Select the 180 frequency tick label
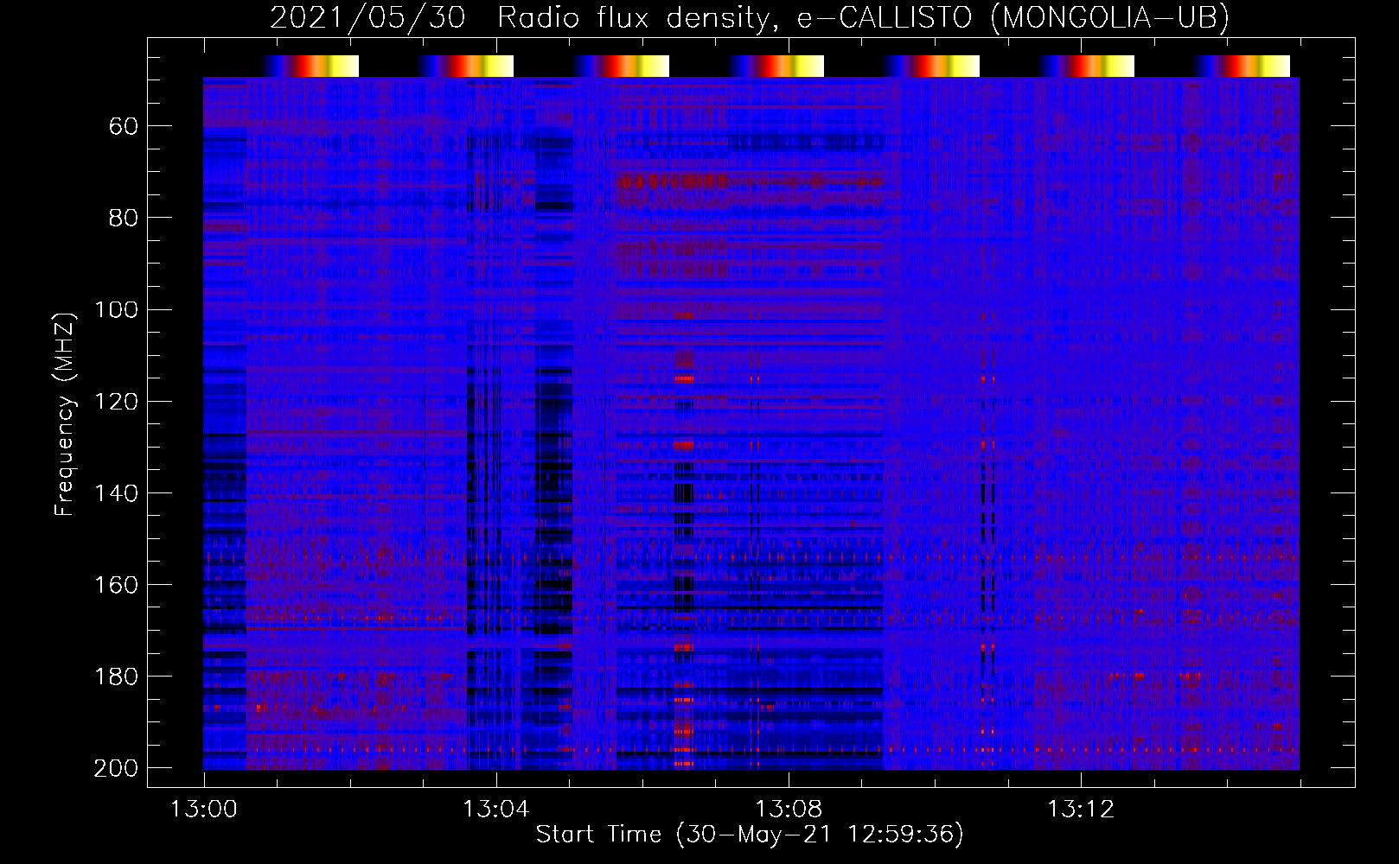The height and width of the screenshot is (864, 1399). (116, 677)
